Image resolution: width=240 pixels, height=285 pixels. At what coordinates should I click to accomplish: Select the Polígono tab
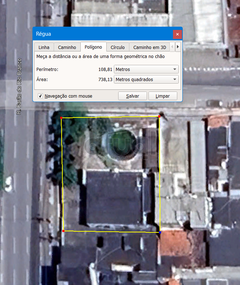click(x=93, y=47)
